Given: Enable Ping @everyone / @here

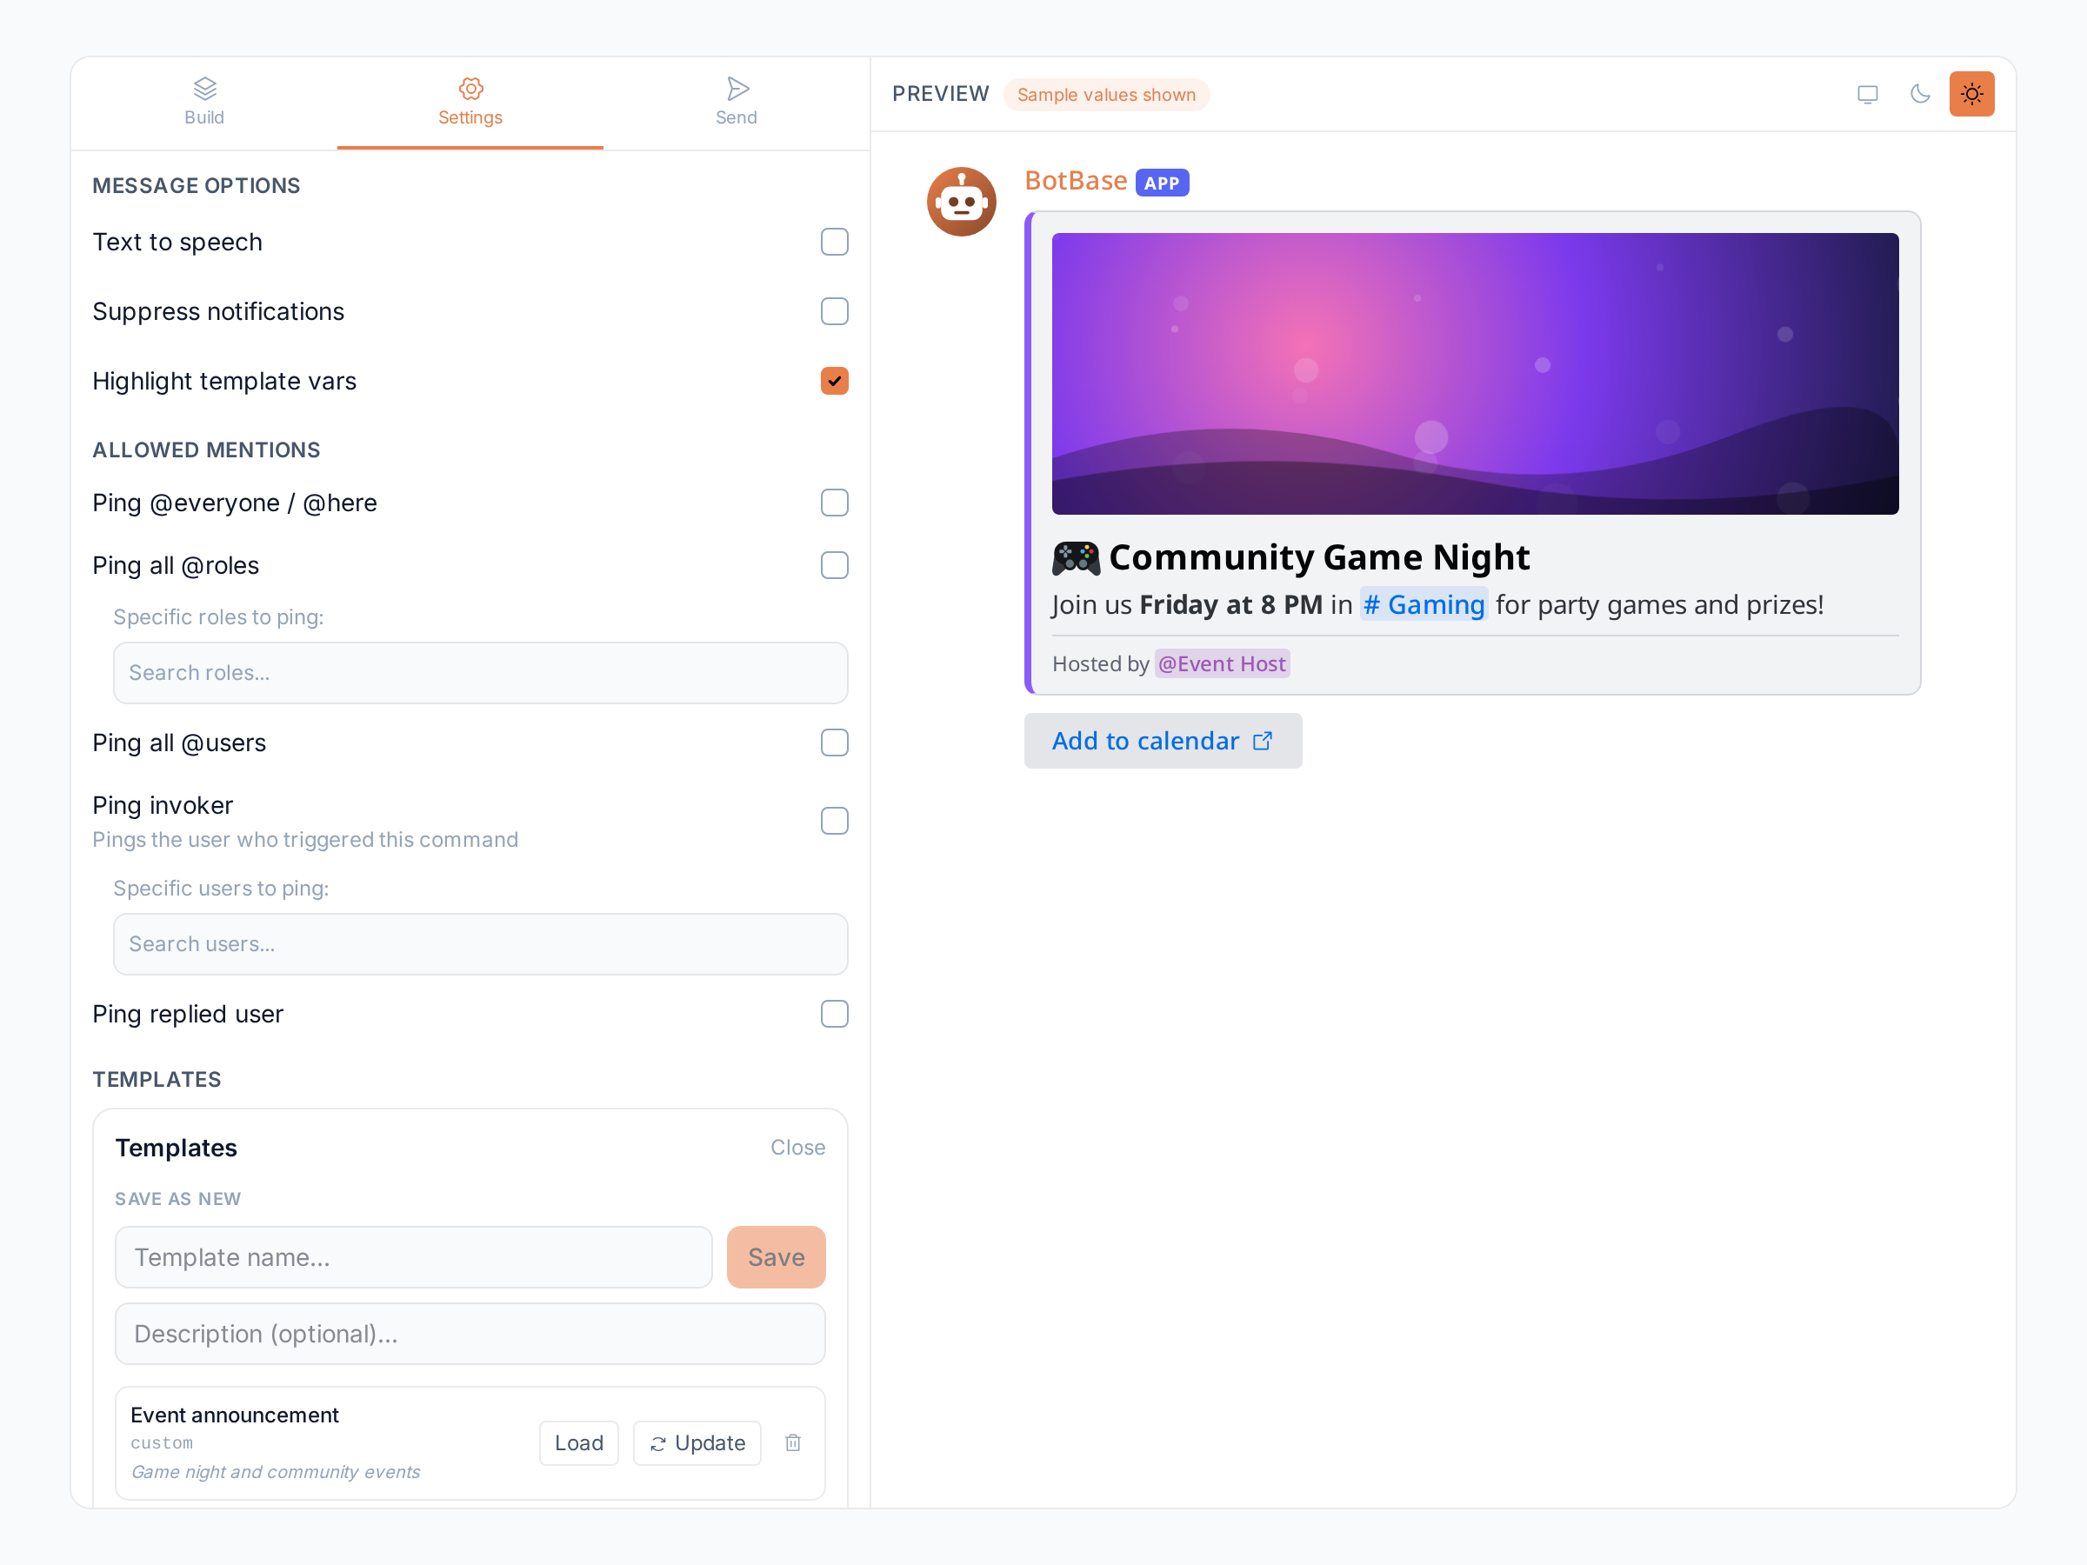Looking at the screenshot, I should tap(834, 503).
